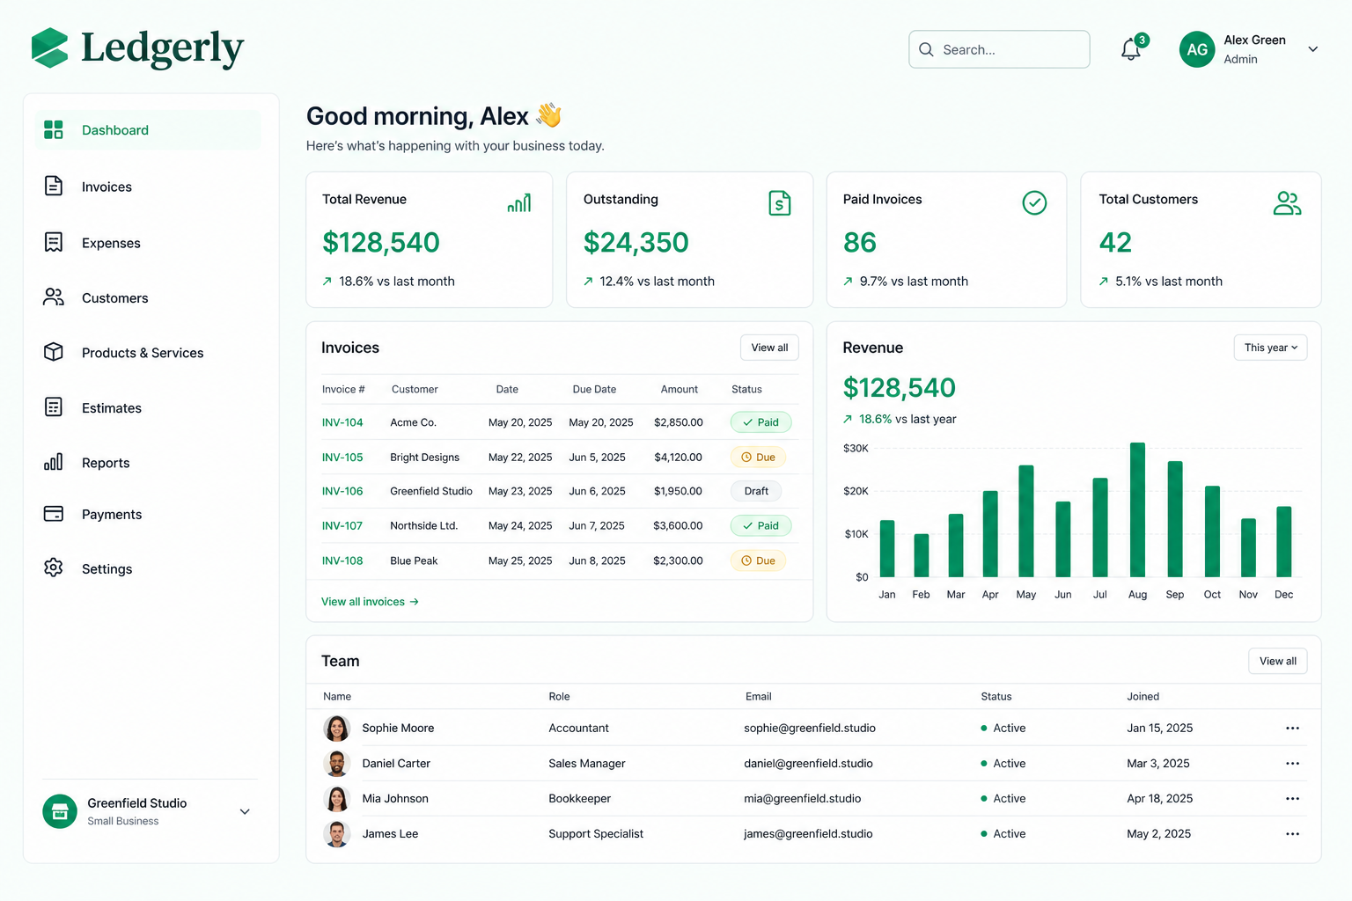Click the Invoices document icon
The image size is (1352, 901).
54,187
